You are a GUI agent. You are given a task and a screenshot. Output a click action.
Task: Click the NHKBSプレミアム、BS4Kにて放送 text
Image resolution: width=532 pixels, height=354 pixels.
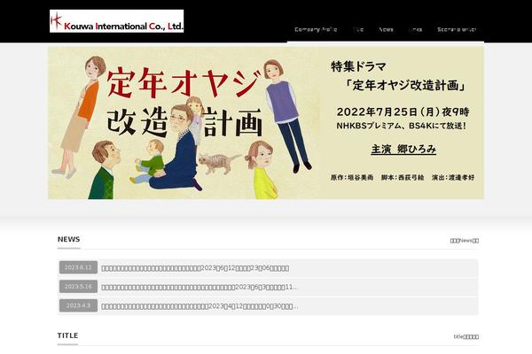pos(402,126)
